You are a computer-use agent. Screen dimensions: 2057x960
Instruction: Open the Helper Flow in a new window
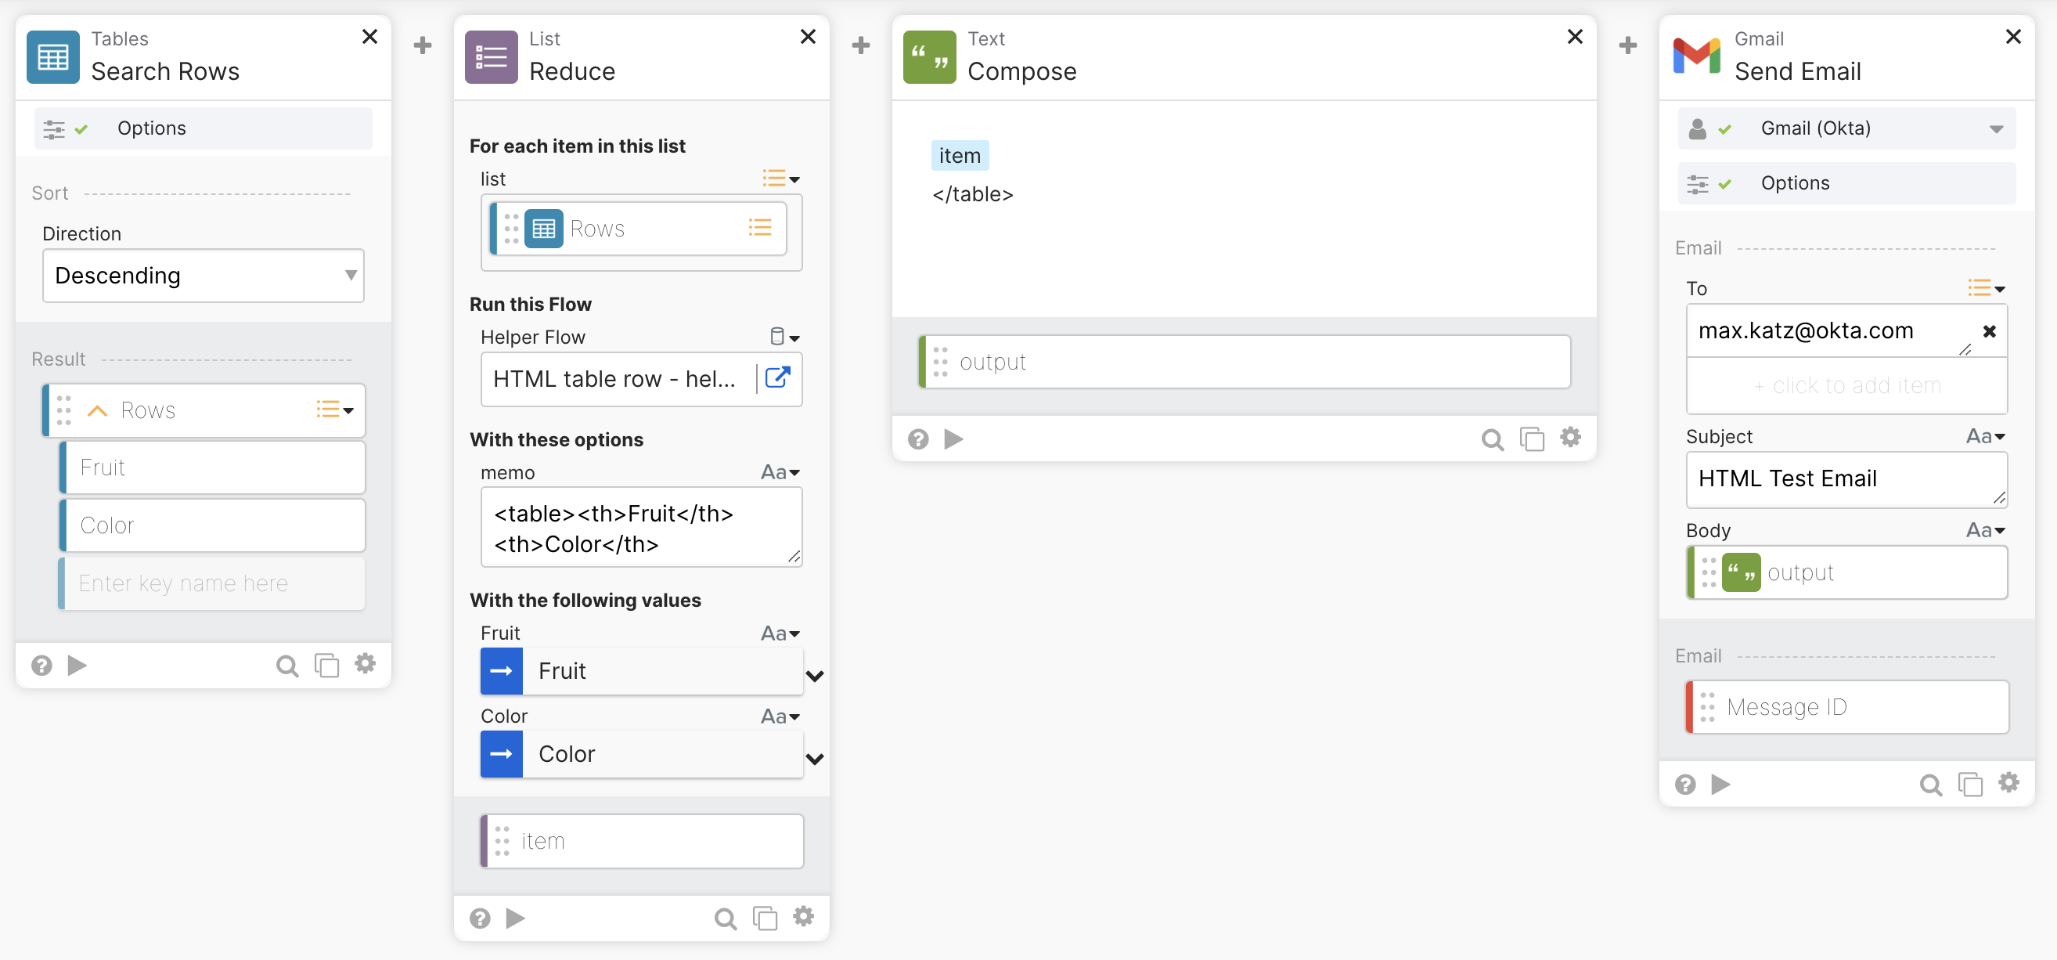(777, 377)
